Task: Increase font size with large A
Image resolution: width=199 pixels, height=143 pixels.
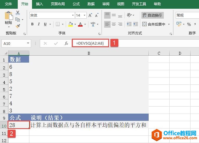Action: [x=90, y=15]
